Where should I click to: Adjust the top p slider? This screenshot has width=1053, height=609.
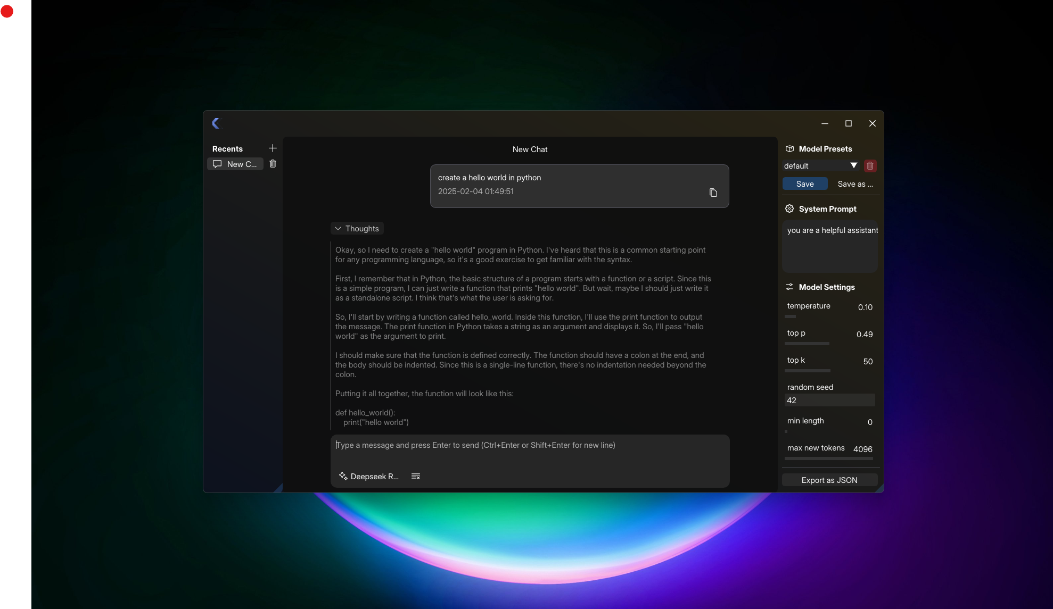pyautogui.click(x=807, y=344)
